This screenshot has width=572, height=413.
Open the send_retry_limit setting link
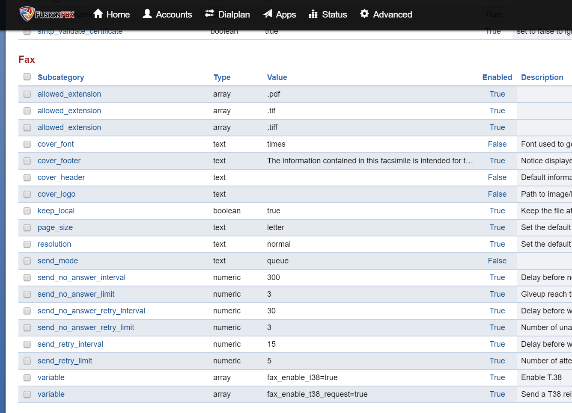coord(65,361)
